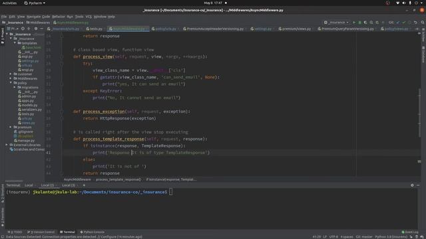Open the Project view selector dropdown
Screen dimensions: 426x239
(x=13, y=29)
